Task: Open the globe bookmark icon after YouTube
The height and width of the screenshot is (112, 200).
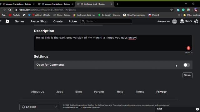Action: (x=24, y=15)
